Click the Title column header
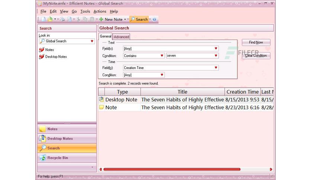 pyautogui.click(x=183, y=92)
